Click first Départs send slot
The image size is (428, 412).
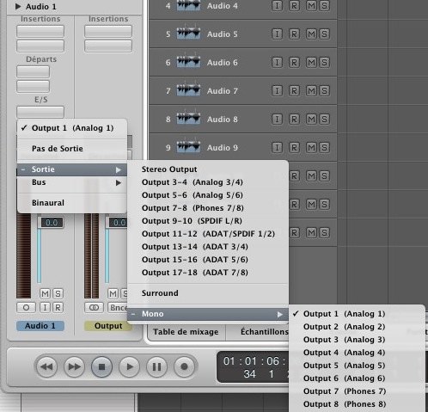[x=33, y=71]
